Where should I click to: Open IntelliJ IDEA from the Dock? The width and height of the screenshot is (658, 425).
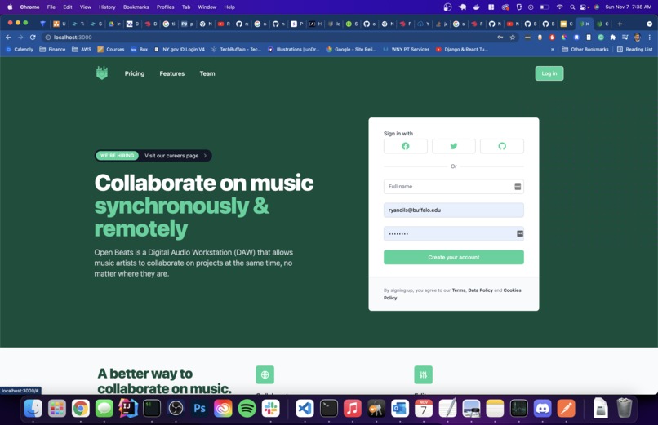[x=128, y=408]
